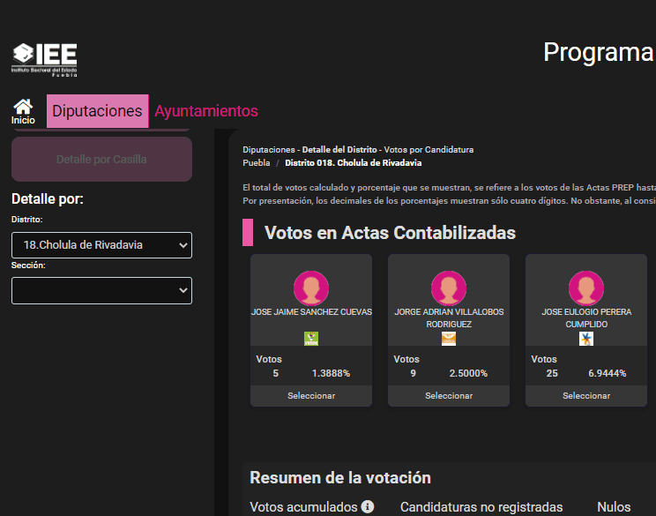Click the 1.3888% percentage value

click(331, 373)
